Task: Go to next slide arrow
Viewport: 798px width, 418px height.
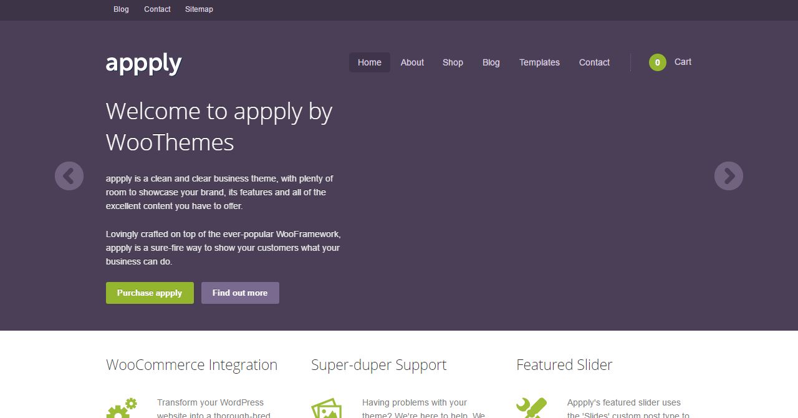Action: pos(729,176)
